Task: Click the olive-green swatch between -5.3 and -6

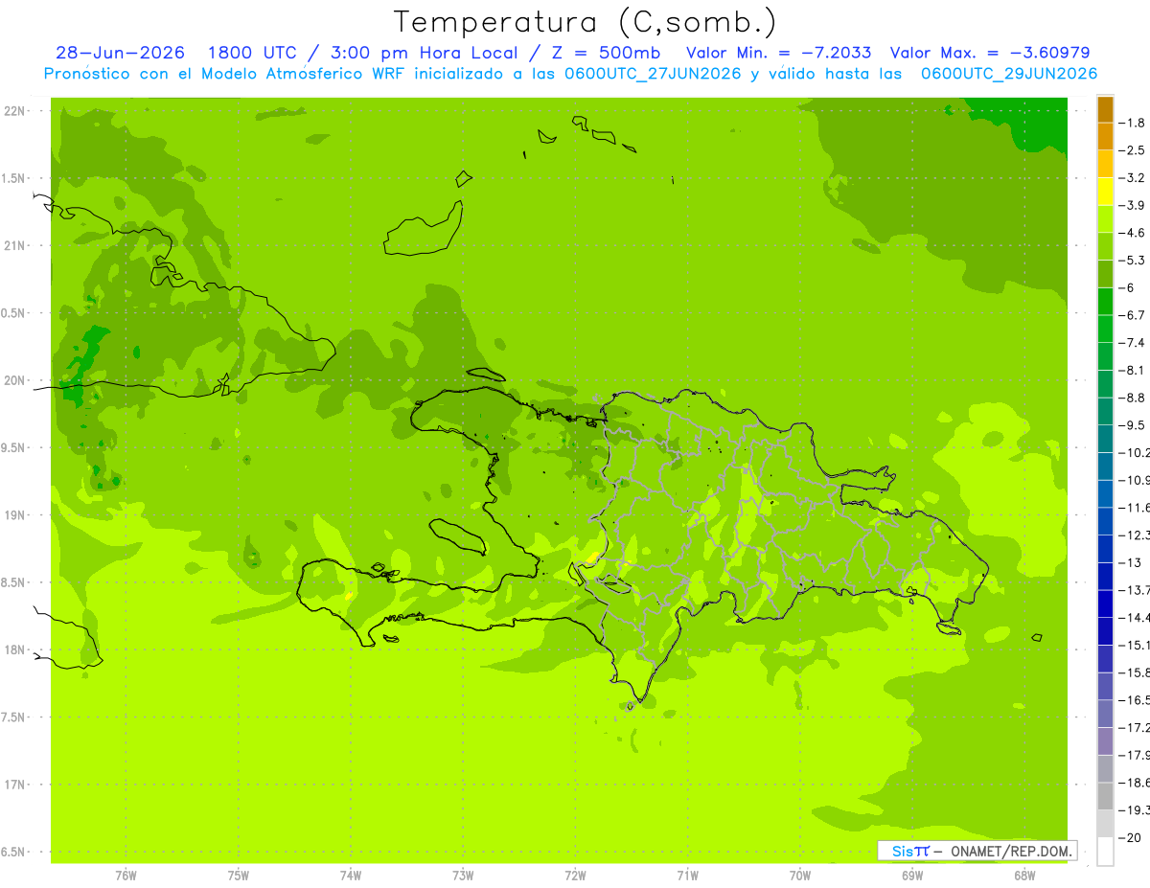Action: (1105, 274)
